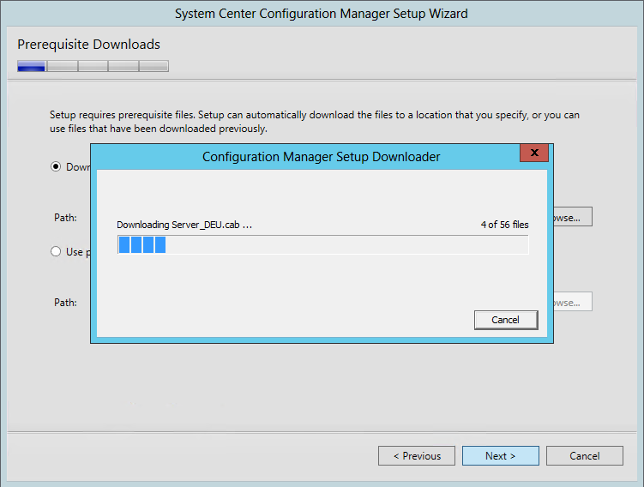Close the Setup Downloader dialog with X

click(534, 153)
